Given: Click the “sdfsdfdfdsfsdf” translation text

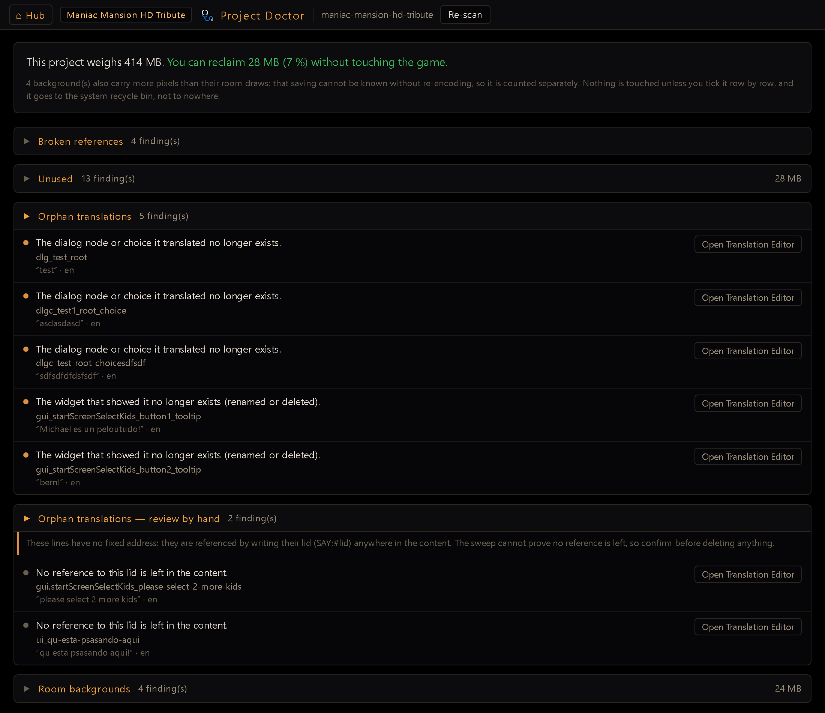Looking at the screenshot, I should point(67,376).
